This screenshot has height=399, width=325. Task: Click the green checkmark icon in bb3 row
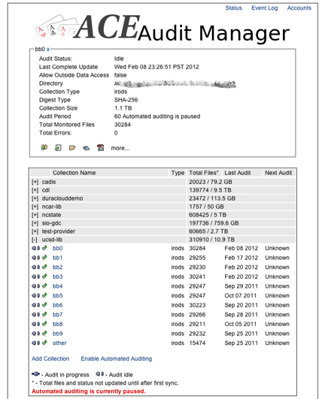pos(44,276)
